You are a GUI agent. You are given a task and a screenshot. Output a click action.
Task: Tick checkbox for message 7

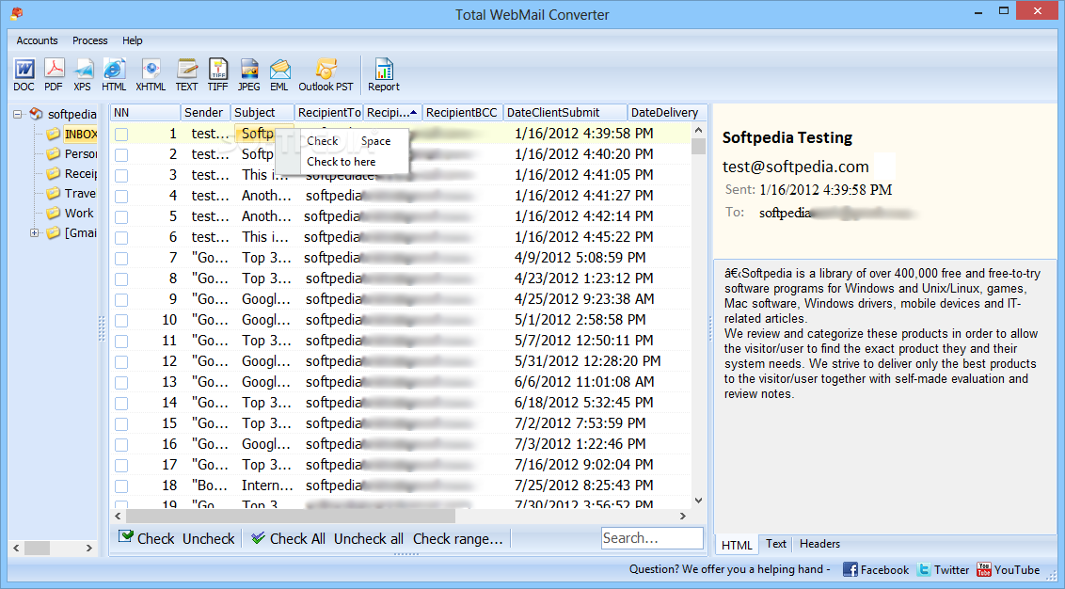pos(121,259)
